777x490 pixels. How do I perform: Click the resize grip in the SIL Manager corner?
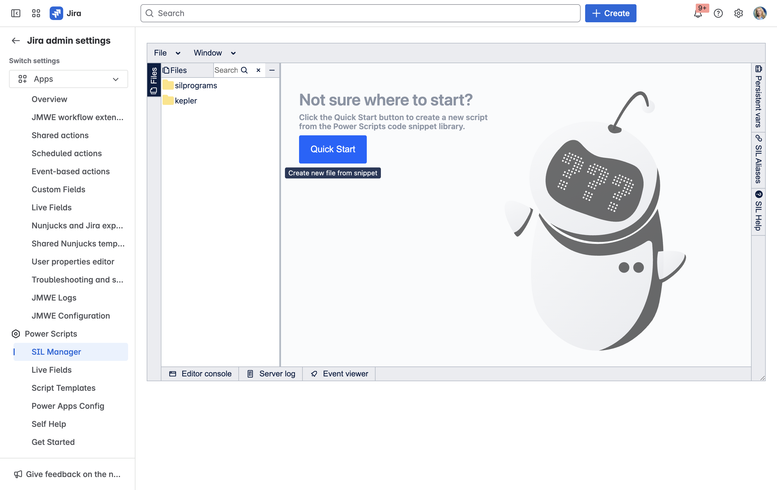click(762, 378)
